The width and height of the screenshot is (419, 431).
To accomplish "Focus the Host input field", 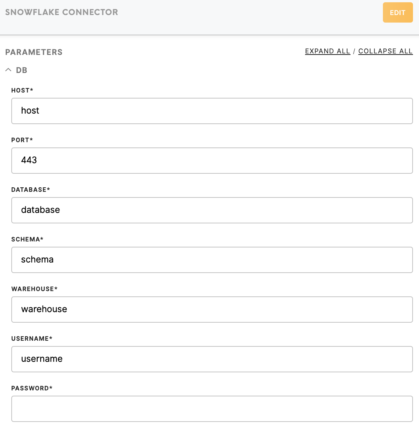I will 212,111.
